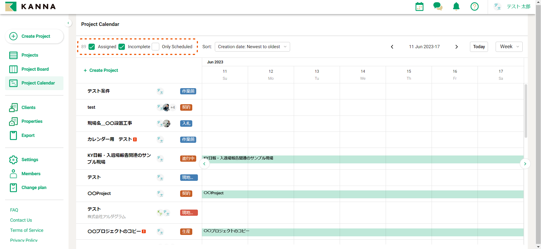Image resolution: width=541 pixels, height=249 pixels.
Task: Open the Week view dropdown
Action: point(509,47)
